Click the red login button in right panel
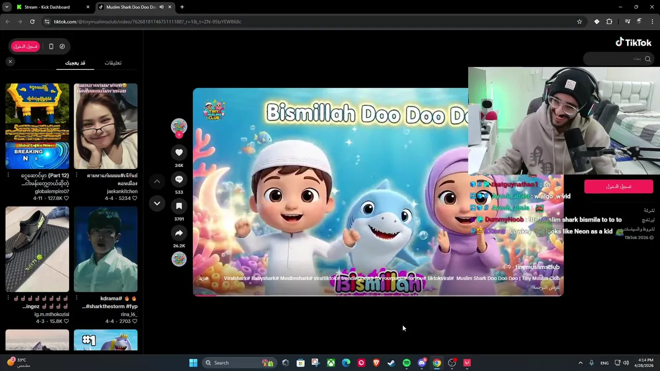The height and width of the screenshot is (371, 660). click(x=618, y=187)
